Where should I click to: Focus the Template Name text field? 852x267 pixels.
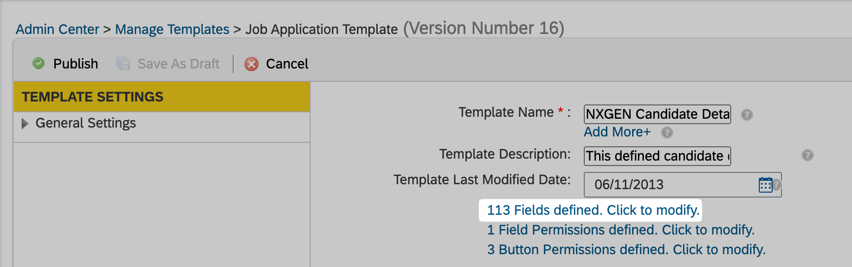click(x=657, y=114)
